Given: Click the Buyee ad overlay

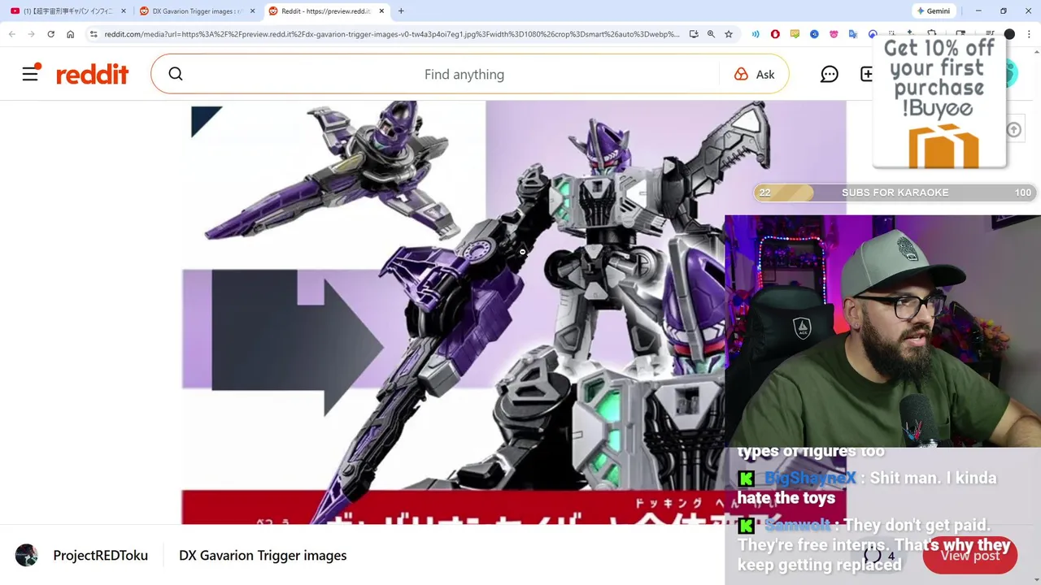Looking at the screenshot, I should pyautogui.click(x=939, y=103).
